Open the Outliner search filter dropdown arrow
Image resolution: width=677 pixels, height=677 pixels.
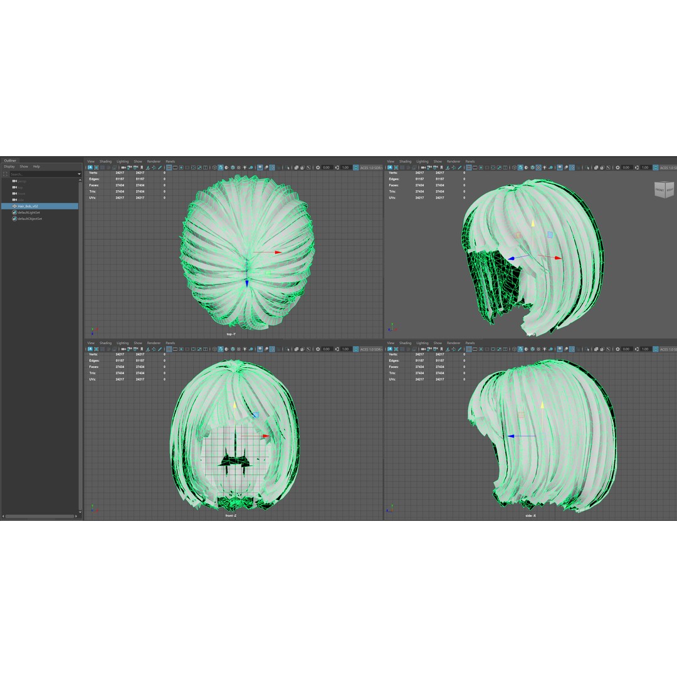coord(78,174)
